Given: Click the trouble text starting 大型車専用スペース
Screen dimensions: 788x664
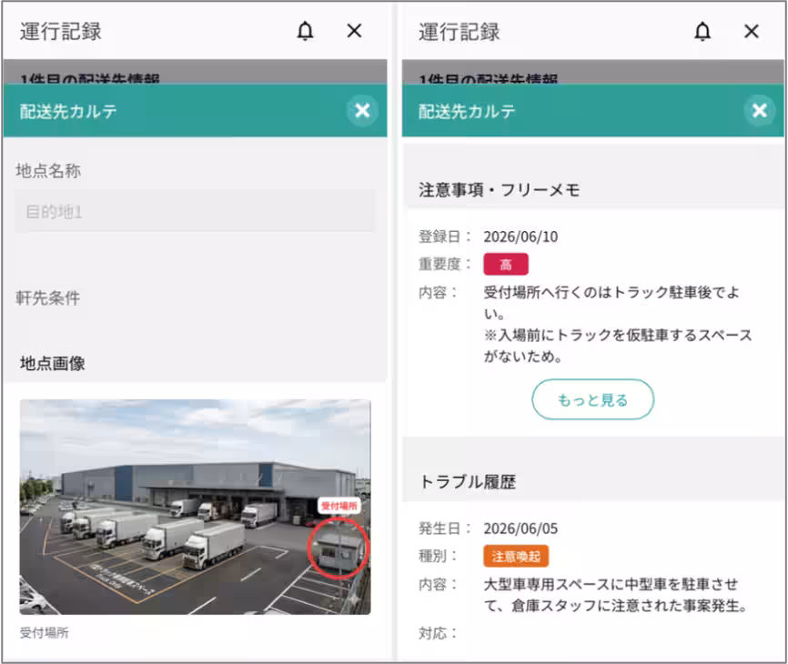Looking at the screenshot, I should click(x=616, y=595).
